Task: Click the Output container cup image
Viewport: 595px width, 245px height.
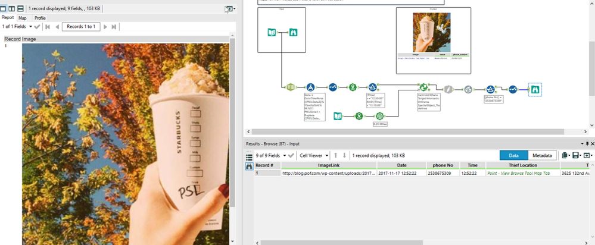Action: coord(431,32)
